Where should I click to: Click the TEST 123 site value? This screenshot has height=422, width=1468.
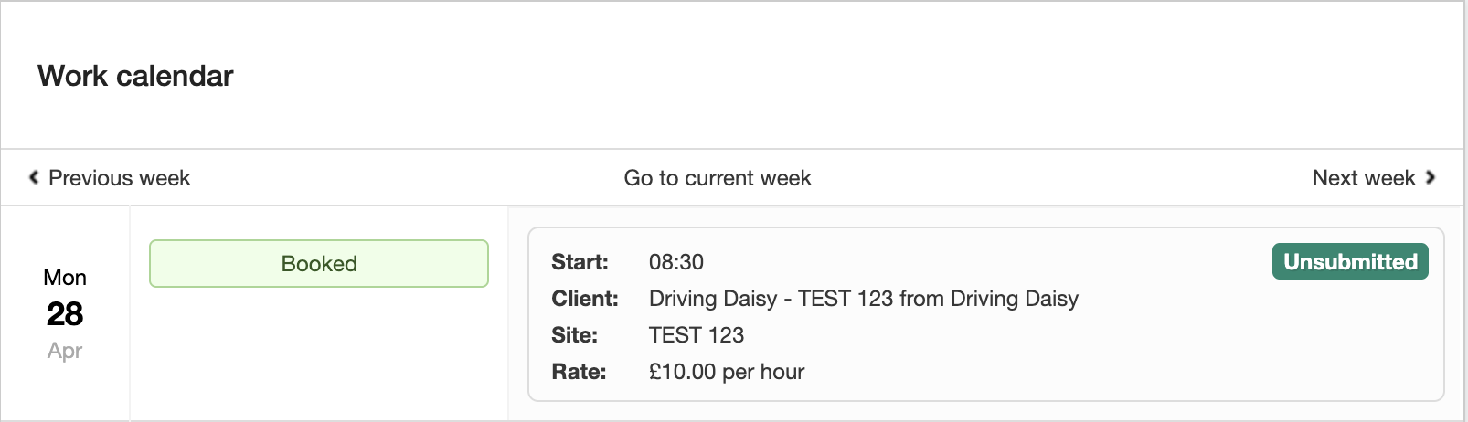pos(697,335)
